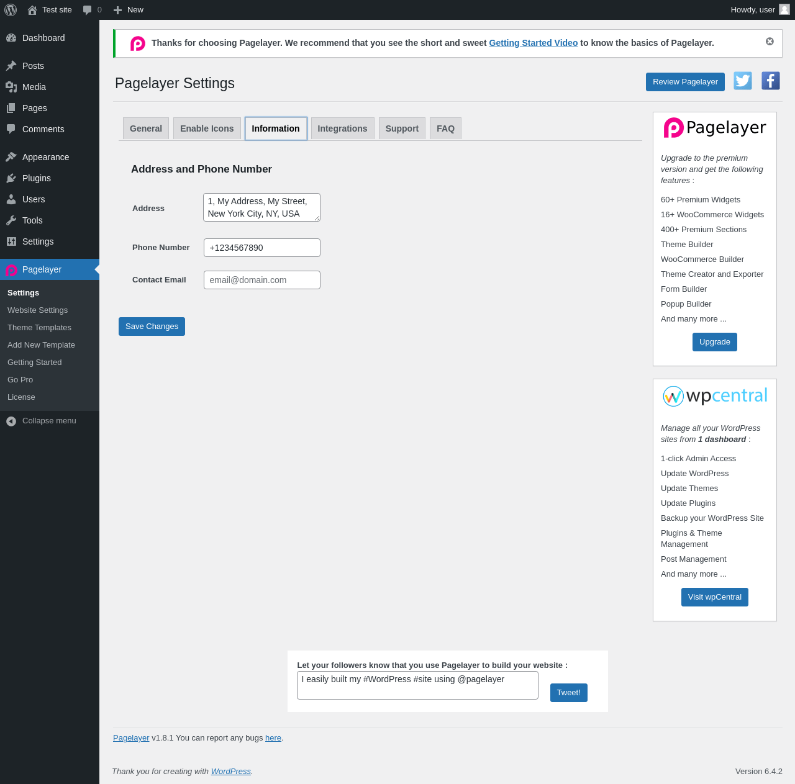Open Theme Templates submenu item

click(x=39, y=328)
